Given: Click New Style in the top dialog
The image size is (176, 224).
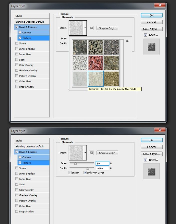Looking at the screenshot, I should [x=152, y=29].
